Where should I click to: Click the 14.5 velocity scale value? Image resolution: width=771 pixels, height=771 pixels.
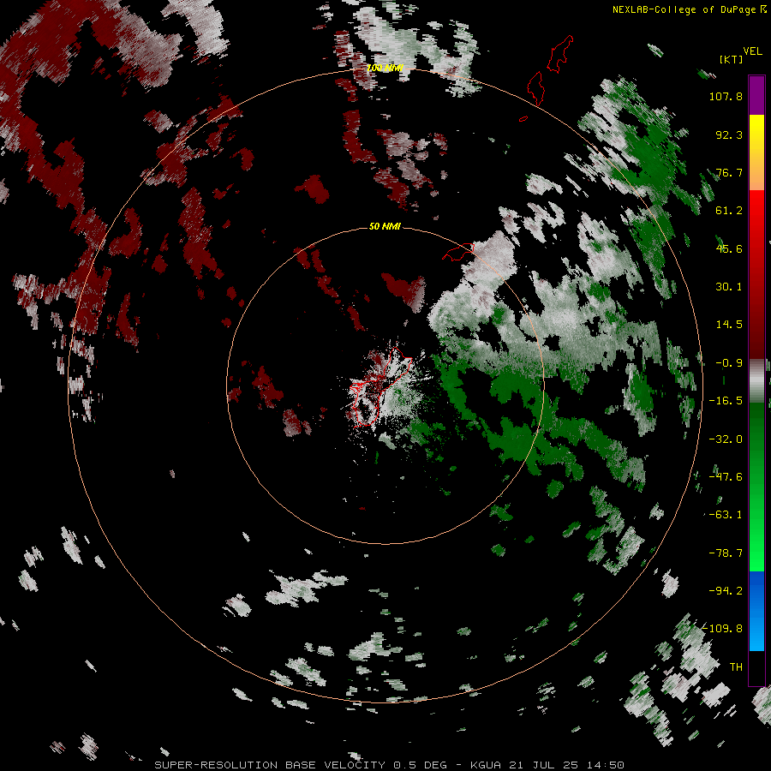tap(729, 325)
